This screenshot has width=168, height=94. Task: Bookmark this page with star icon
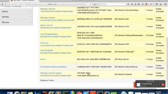pos(135,4)
